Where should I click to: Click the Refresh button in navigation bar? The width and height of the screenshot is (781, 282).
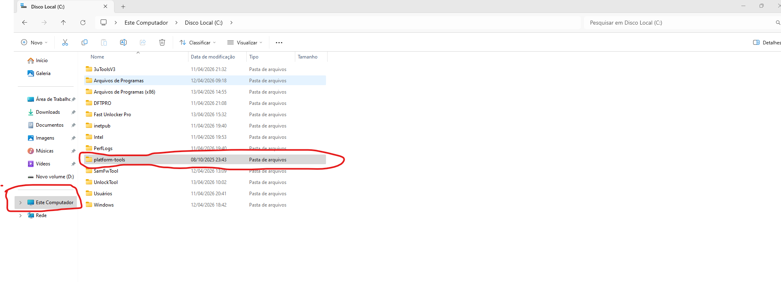click(x=83, y=23)
